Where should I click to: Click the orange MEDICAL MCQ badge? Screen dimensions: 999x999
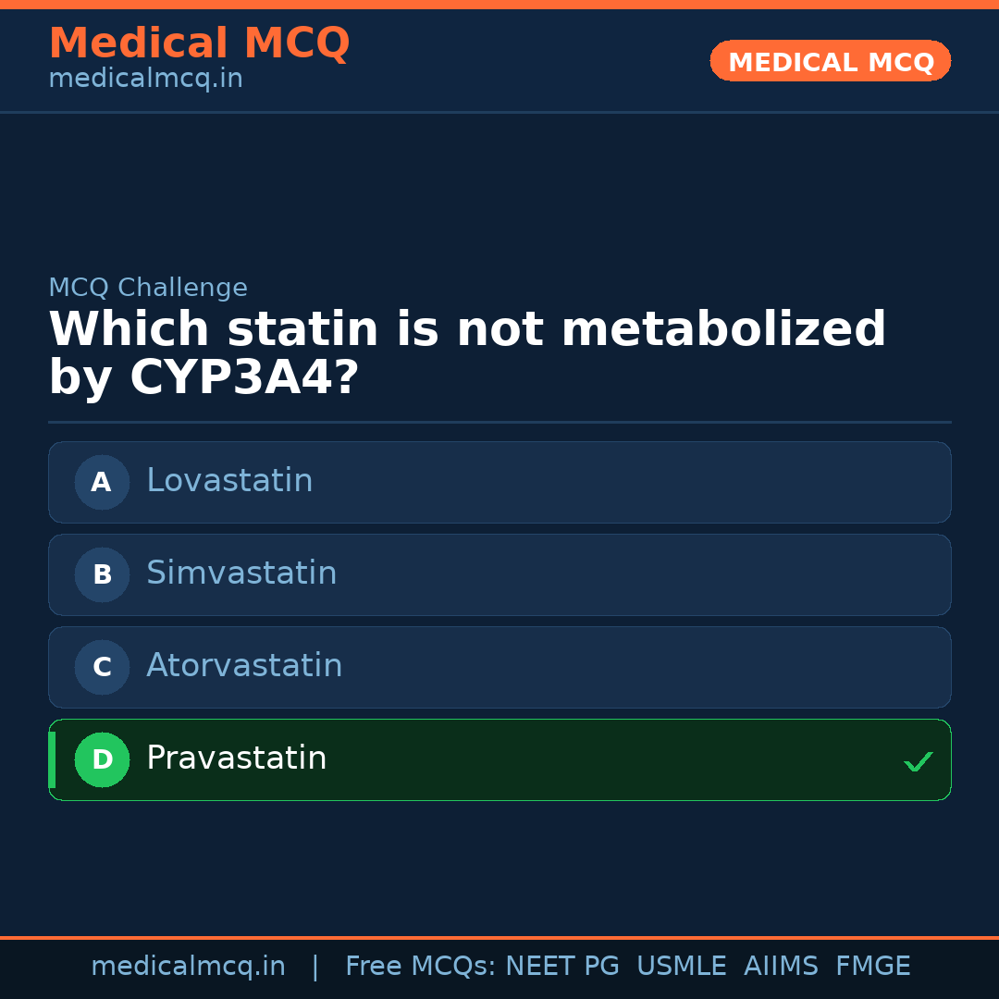click(x=830, y=62)
